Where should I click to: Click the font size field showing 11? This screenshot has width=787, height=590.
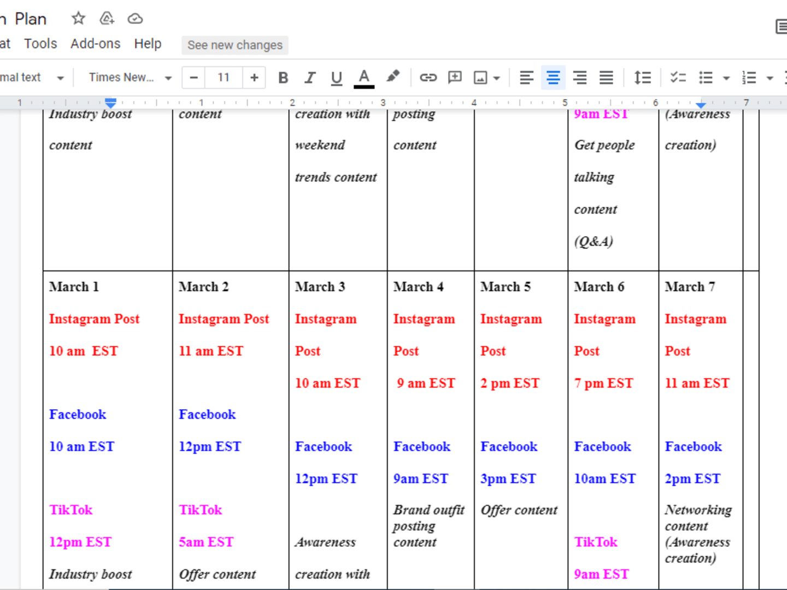pos(224,78)
